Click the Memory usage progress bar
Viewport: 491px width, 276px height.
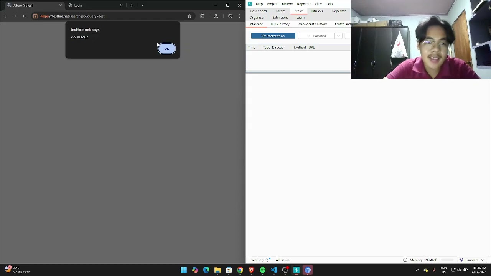pyautogui.click(x=448, y=260)
